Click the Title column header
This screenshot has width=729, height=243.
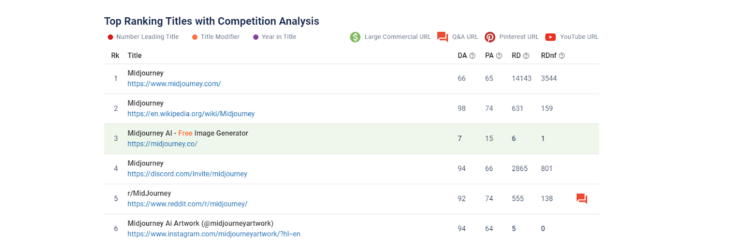(x=134, y=56)
